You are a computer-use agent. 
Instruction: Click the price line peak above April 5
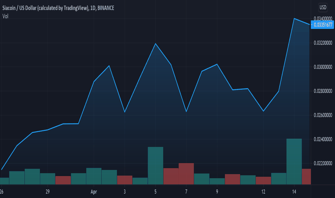(x=156, y=44)
